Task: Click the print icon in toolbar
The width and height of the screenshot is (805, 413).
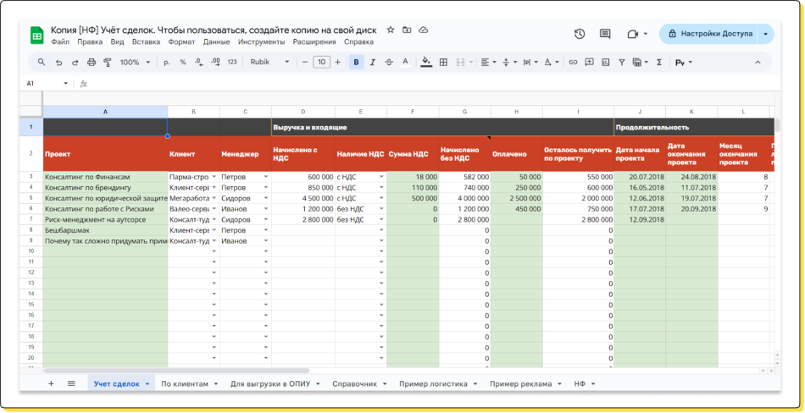Action: pos(92,62)
